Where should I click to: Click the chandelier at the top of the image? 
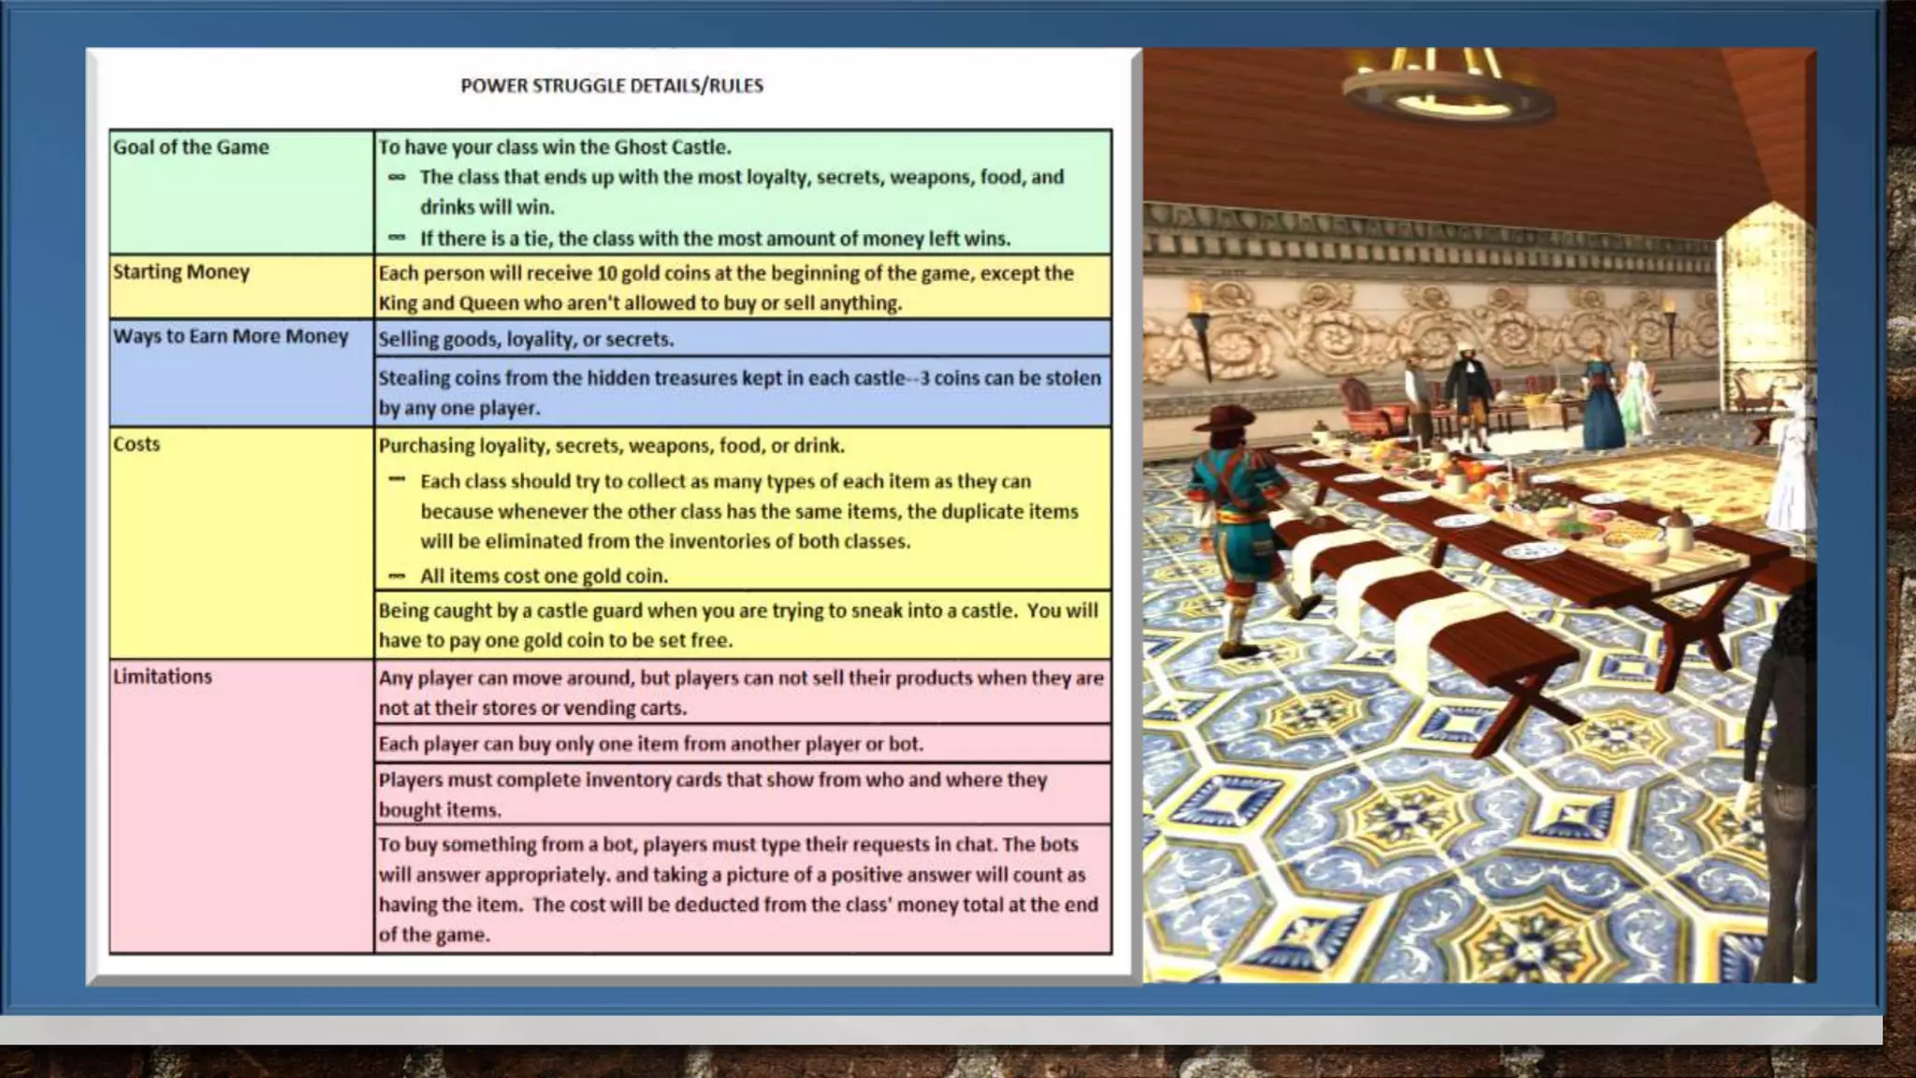click(x=1446, y=89)
